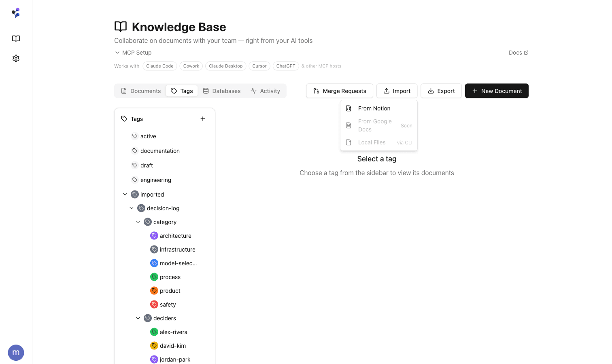
Task: Open Settings via the gear icon
Action: coord(16,58)
